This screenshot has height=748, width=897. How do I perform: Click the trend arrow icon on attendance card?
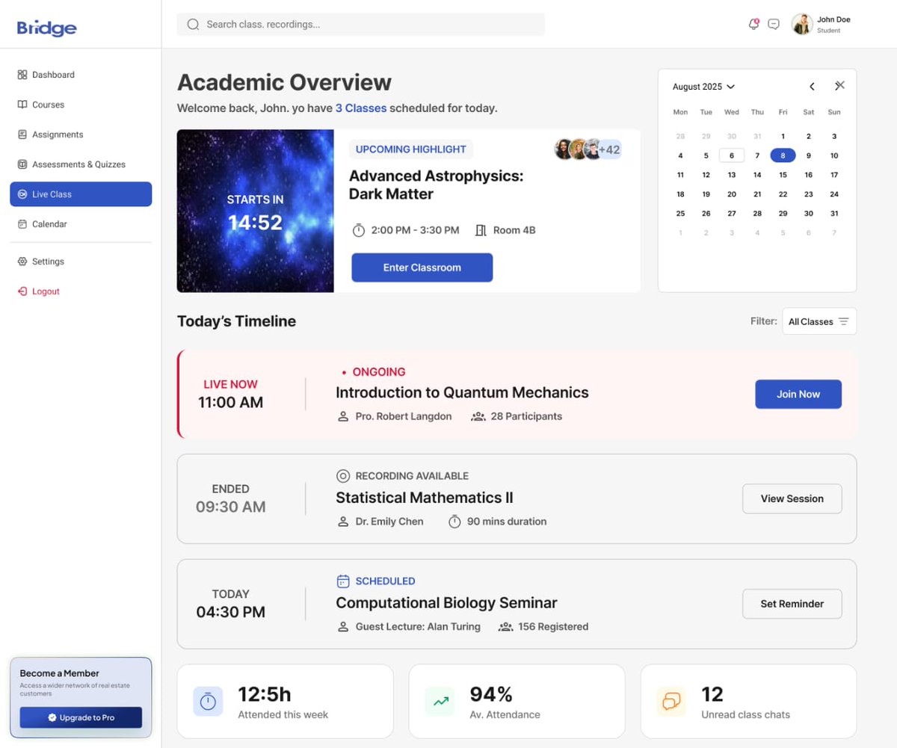[x=440, y=701]
